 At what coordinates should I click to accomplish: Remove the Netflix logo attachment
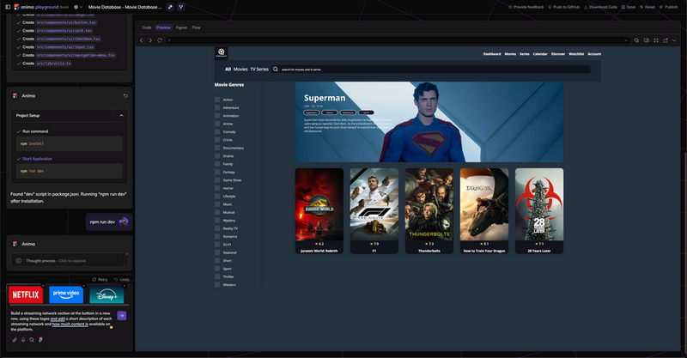click(43, 286)
